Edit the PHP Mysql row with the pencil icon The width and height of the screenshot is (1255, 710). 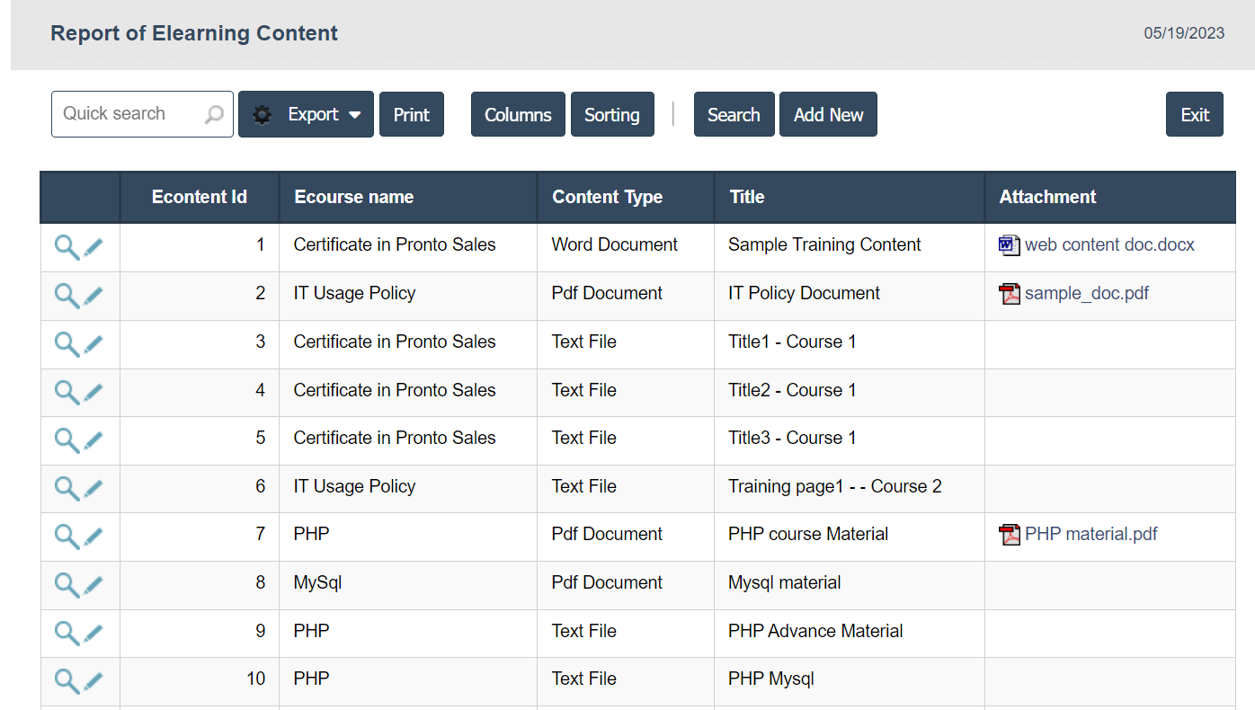click(x=94, y=681)
